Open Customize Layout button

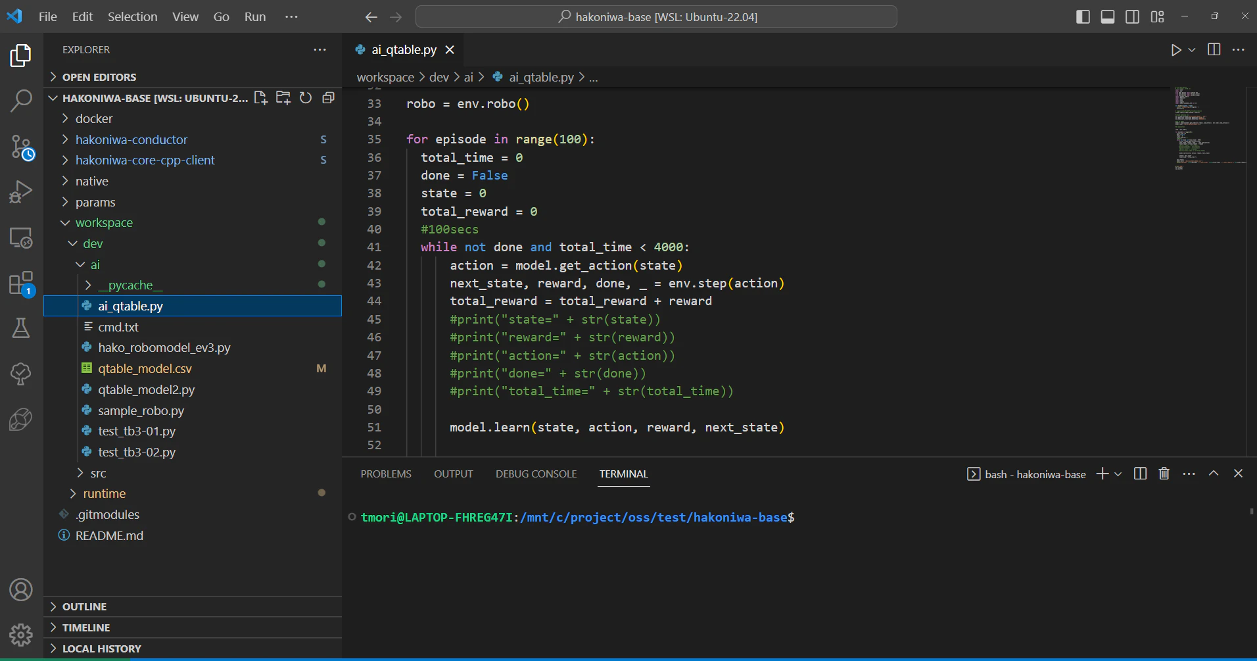(1158, 17)
